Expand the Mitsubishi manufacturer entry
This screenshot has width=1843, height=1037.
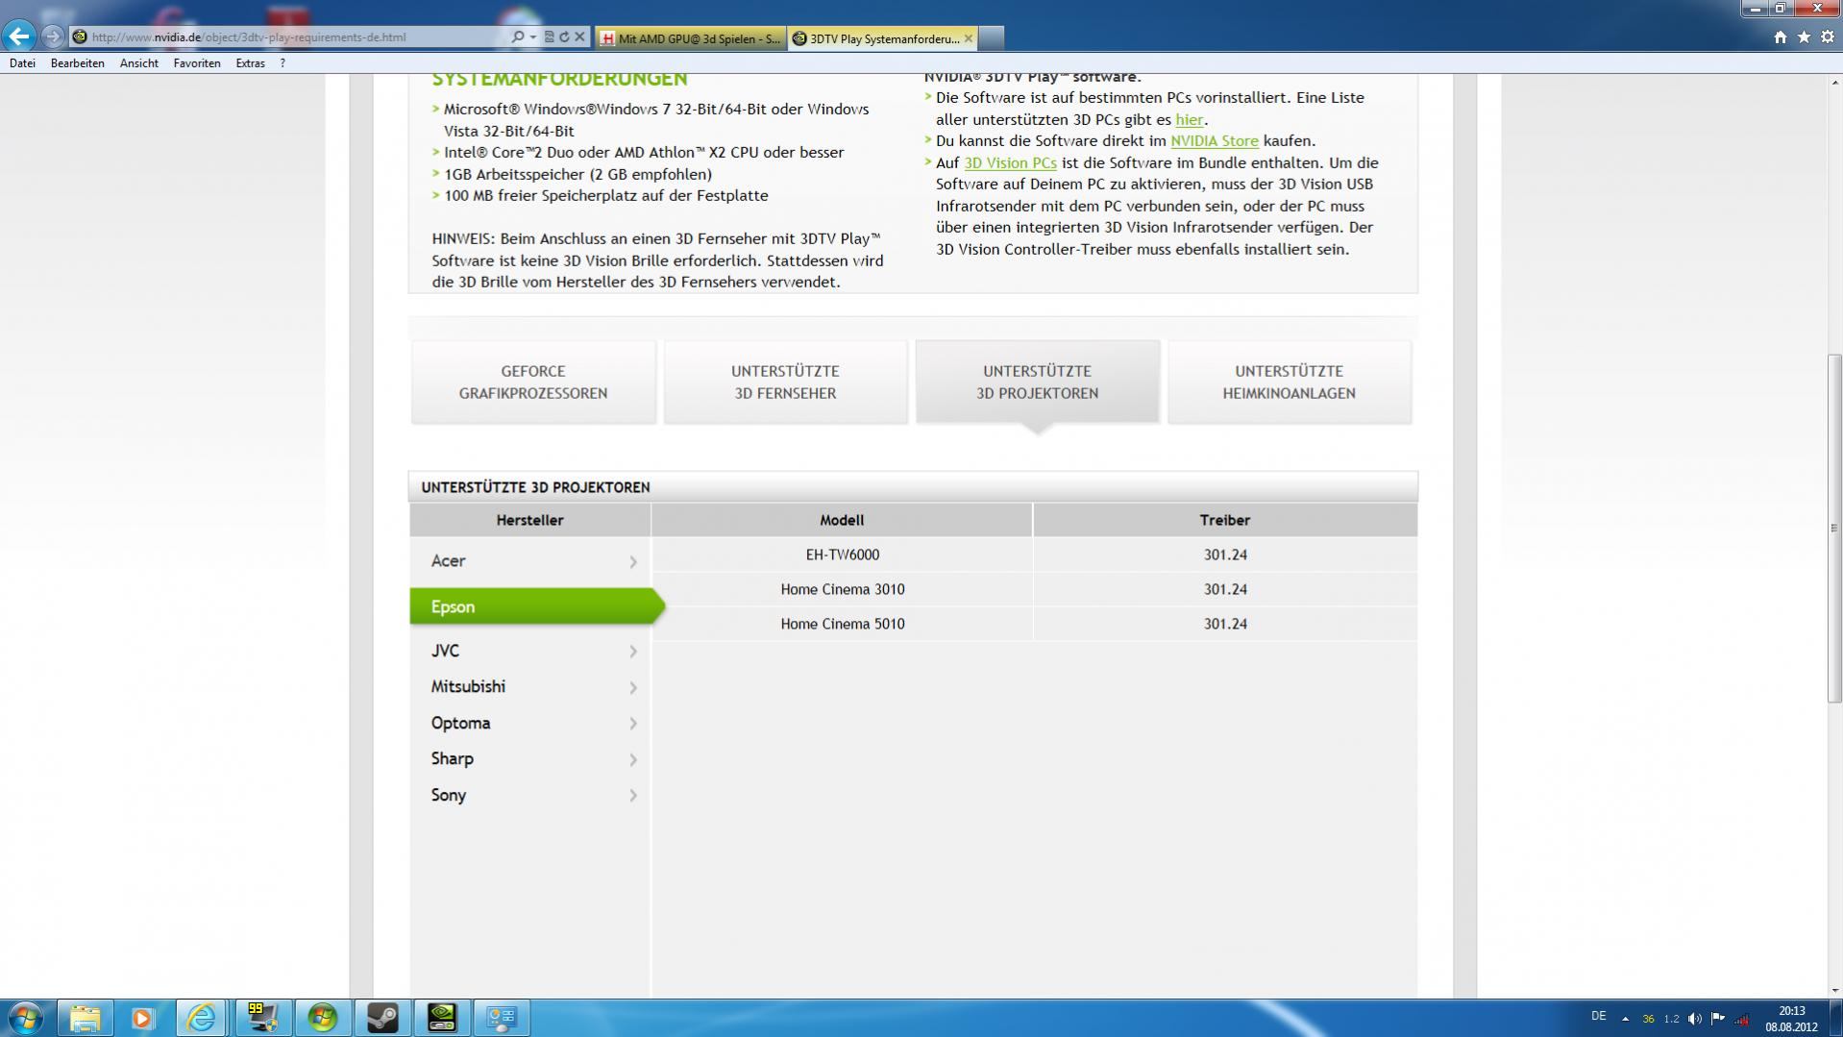(x=529, y=687)
